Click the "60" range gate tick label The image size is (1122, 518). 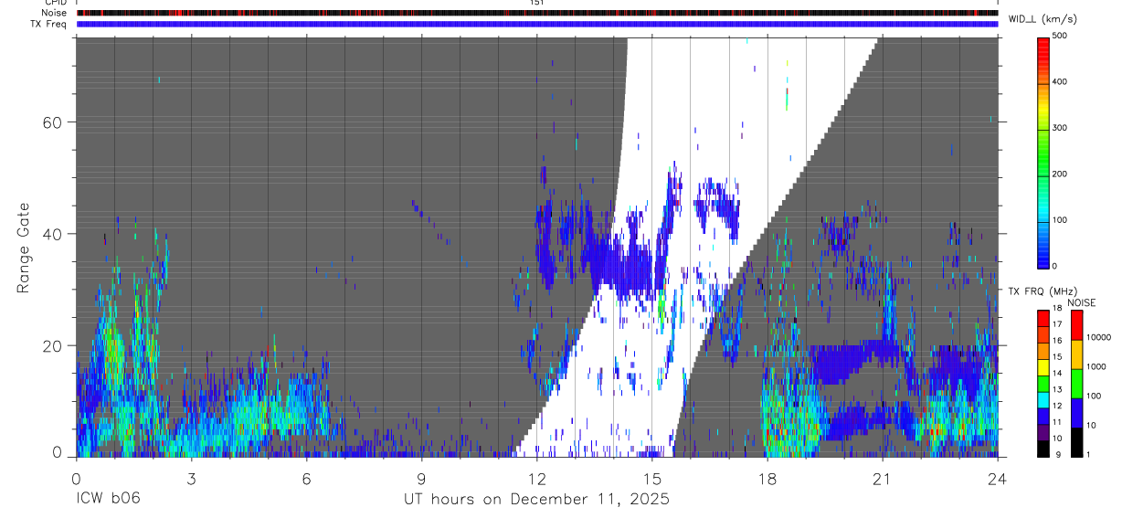point(53,122)
